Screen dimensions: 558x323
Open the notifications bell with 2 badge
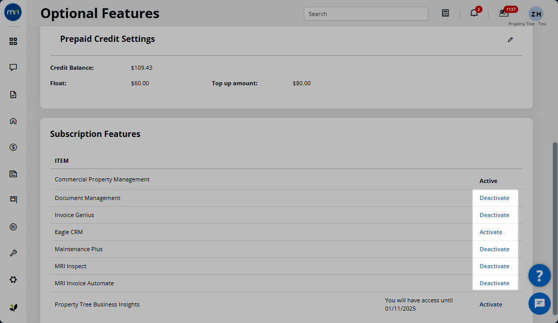click(474, 12)
